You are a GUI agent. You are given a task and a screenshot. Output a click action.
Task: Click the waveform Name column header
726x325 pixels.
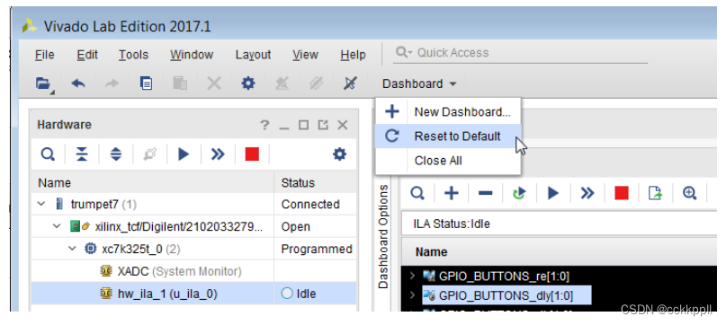click(x=432, y=252)
